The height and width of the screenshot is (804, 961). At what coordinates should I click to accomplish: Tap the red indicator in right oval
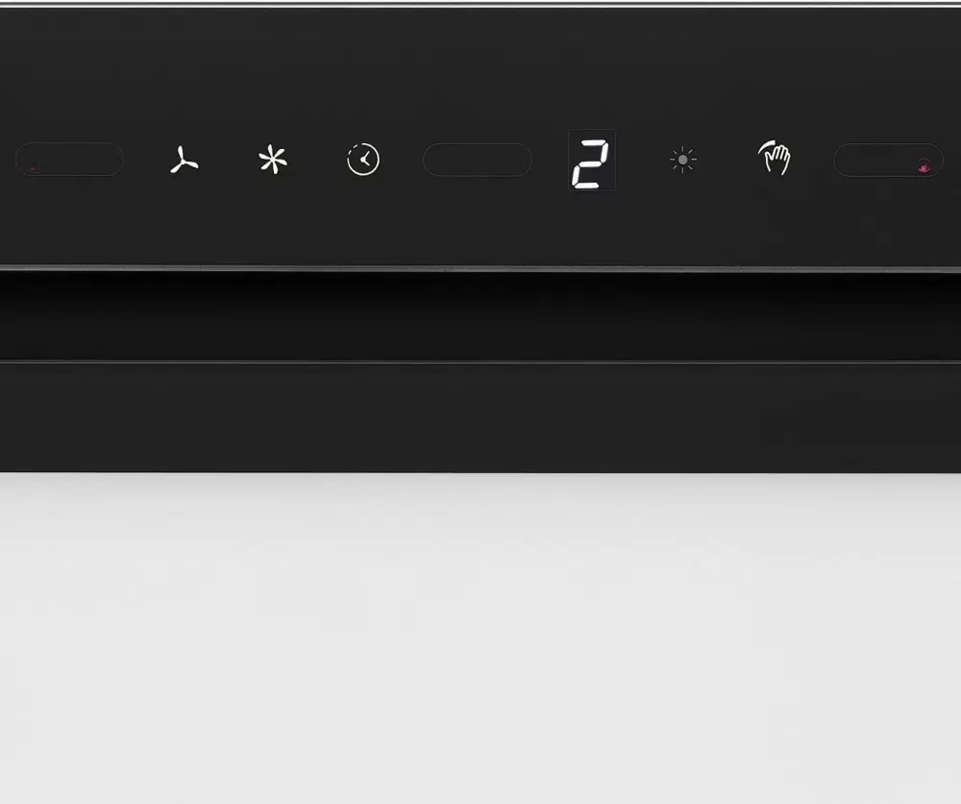coord(924,165)
